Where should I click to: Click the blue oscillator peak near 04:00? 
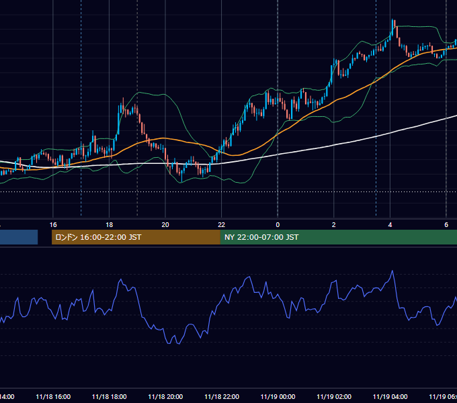(x=392, y=271)
